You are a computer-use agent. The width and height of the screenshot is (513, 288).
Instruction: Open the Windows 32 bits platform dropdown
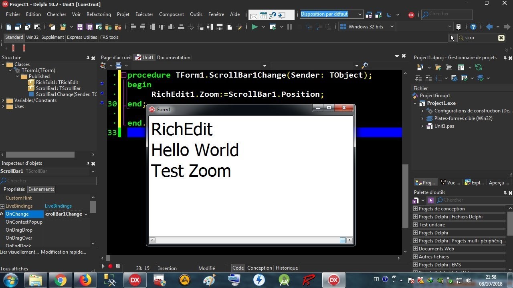(x=392, y=27)
